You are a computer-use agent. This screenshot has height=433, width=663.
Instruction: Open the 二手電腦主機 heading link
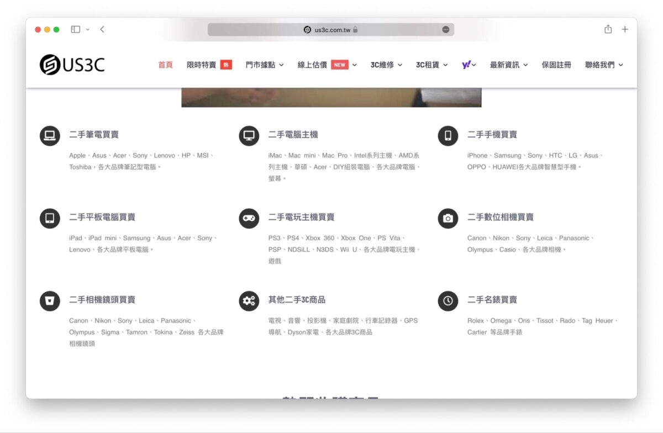tap(293, 135)
